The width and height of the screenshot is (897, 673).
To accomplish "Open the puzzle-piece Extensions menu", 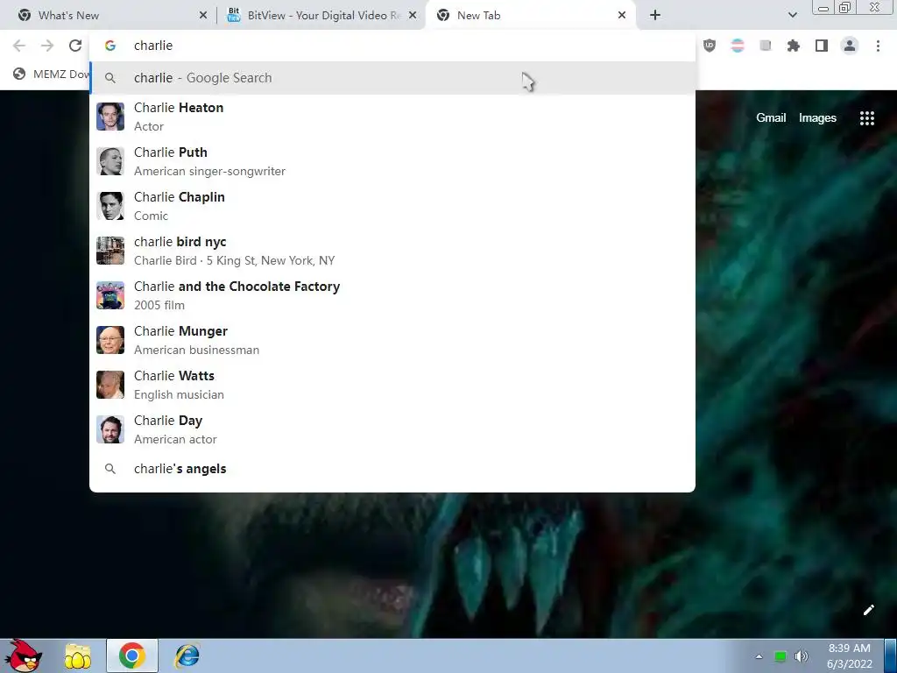I will [794, 46].
